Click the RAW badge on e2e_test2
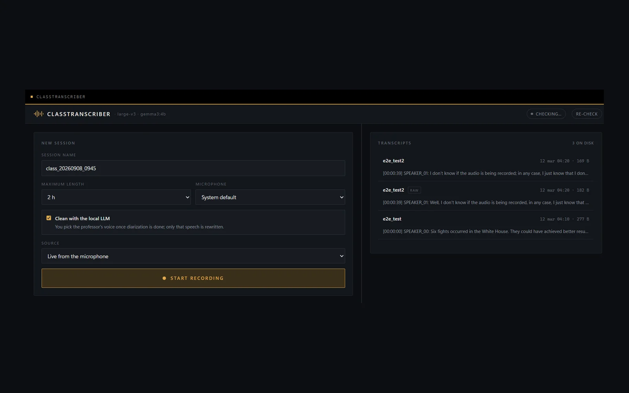 pyautogui.click(x=414, y=190)
